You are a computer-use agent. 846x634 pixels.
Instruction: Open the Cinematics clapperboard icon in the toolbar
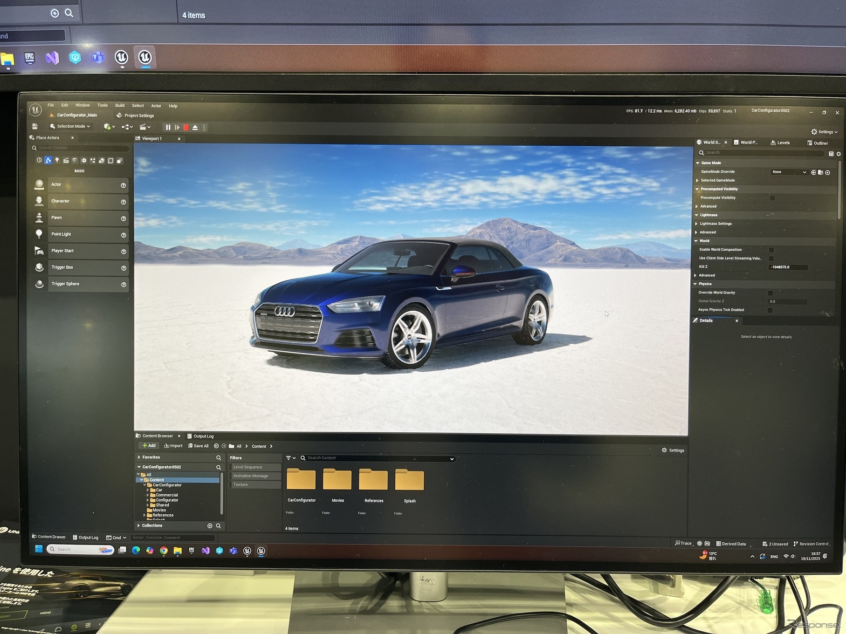tap(143, 127)
